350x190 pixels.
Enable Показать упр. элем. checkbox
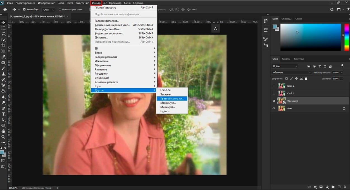coord(60,9)
